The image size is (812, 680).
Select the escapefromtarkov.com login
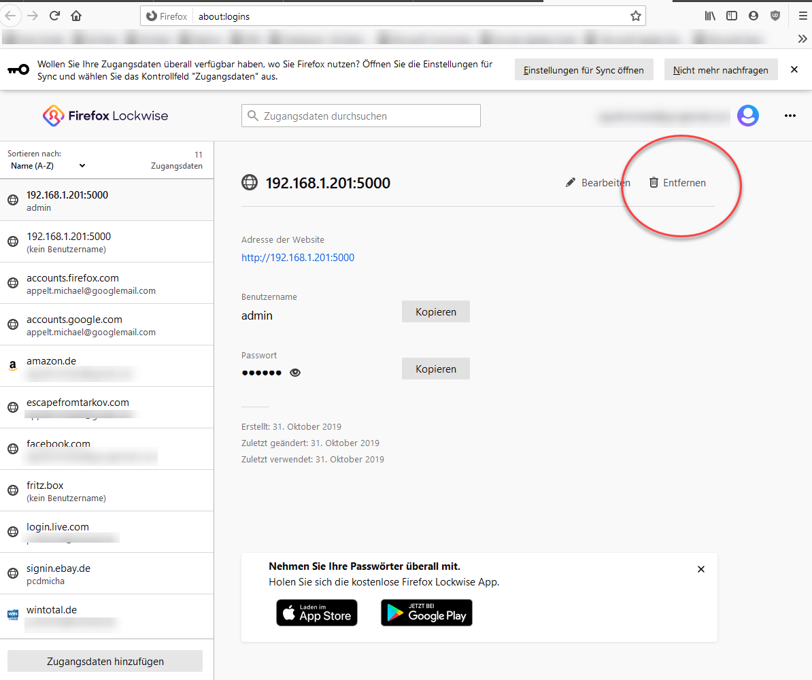(107, 407)
